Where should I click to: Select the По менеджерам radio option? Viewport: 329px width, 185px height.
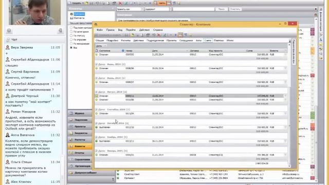(71, 44)
